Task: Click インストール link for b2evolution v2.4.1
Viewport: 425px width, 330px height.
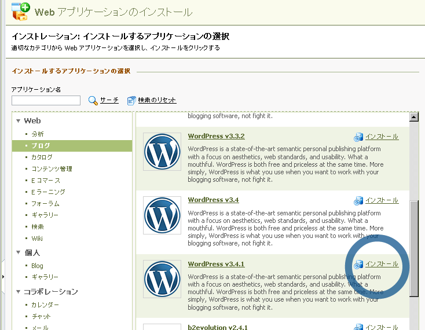Action: [382, 327]
